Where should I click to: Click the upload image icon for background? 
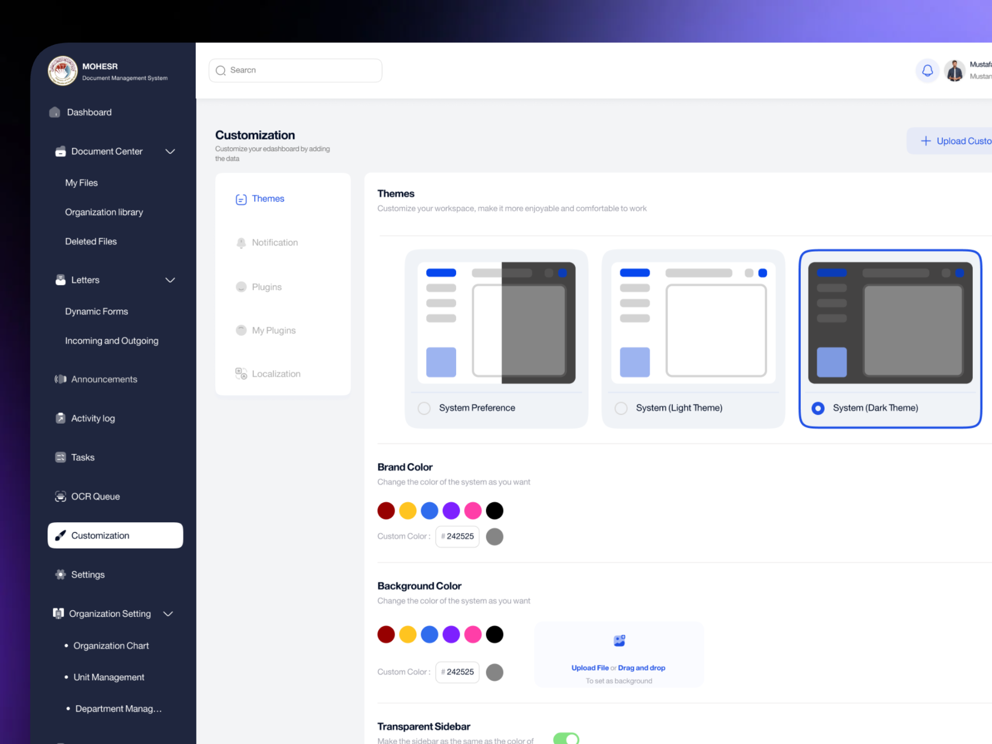pos(619,641)
